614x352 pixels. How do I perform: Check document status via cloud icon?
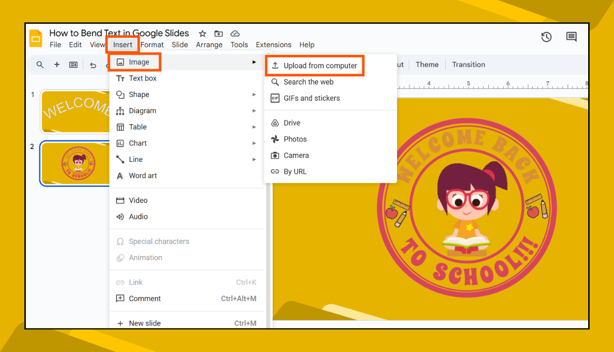point(235,33)
